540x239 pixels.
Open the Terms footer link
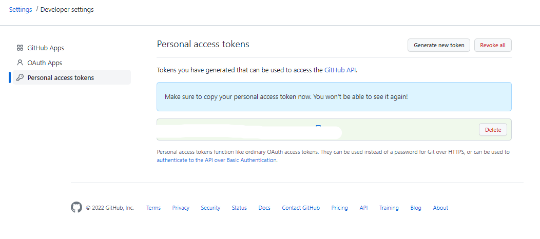tap(153, 208)
